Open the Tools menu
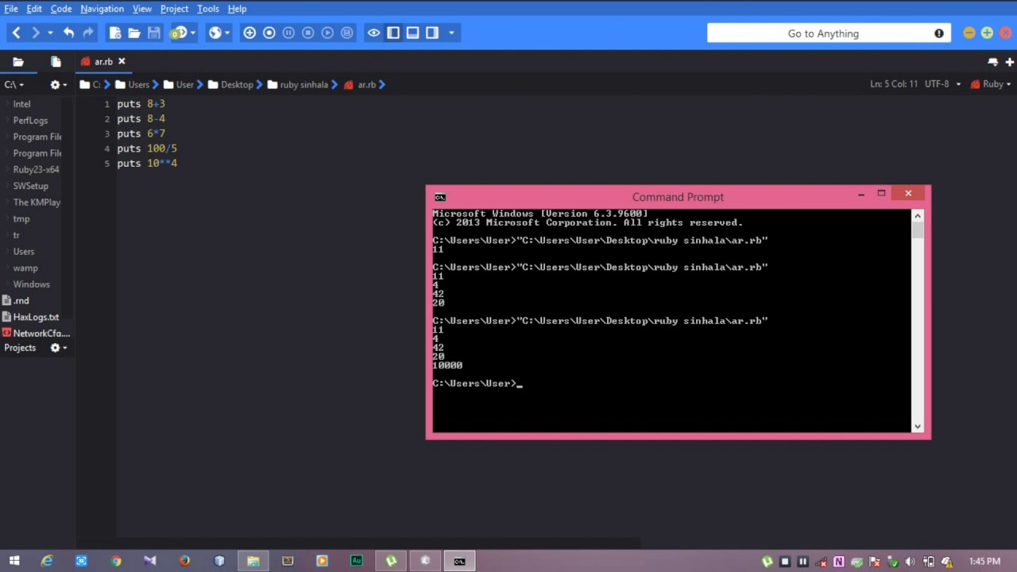 (208, 9)
